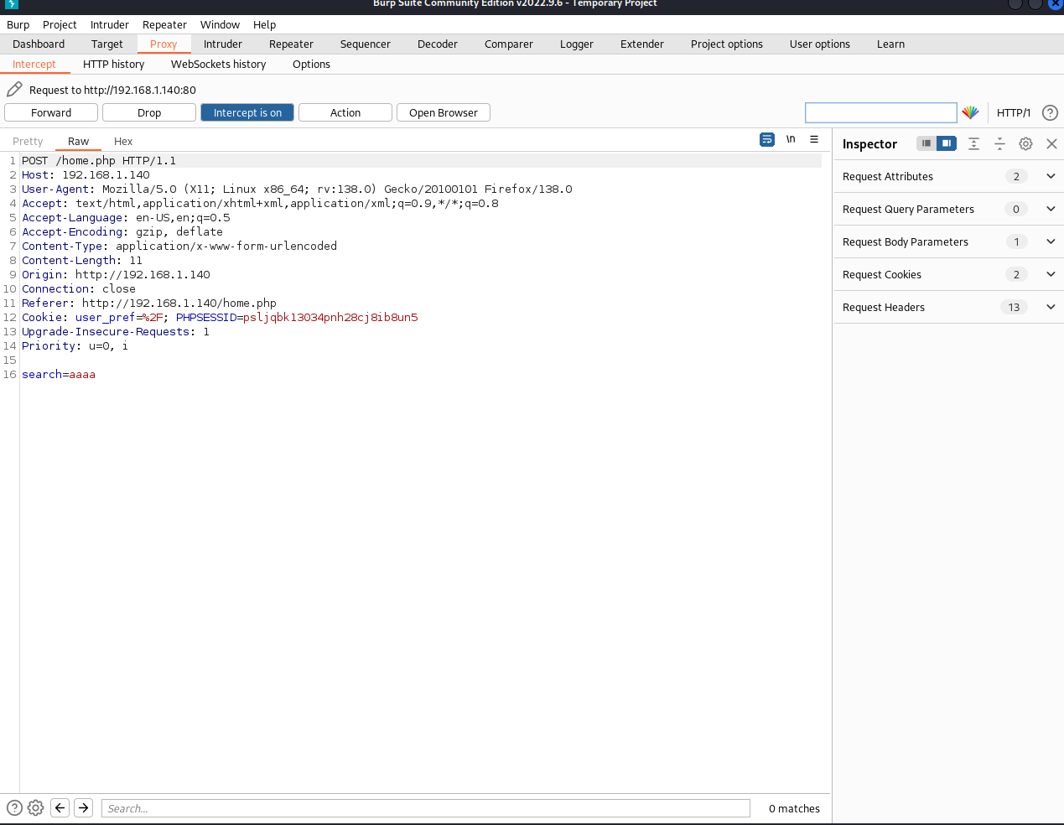Switch editor to Hex view
Image resolution: width=1064 pixels, height=825 pixels.
click(x=123, y=141)
